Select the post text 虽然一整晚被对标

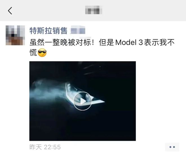coord(60,42)
